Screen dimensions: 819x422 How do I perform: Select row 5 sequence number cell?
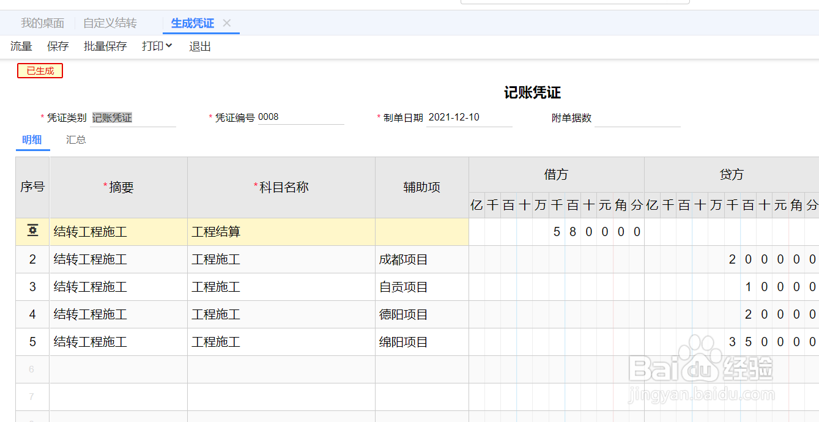32,342
